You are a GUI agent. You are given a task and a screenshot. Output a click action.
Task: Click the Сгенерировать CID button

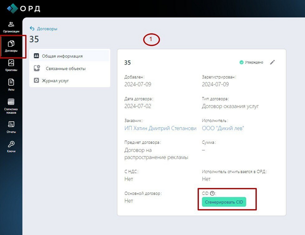pos(224,202)
